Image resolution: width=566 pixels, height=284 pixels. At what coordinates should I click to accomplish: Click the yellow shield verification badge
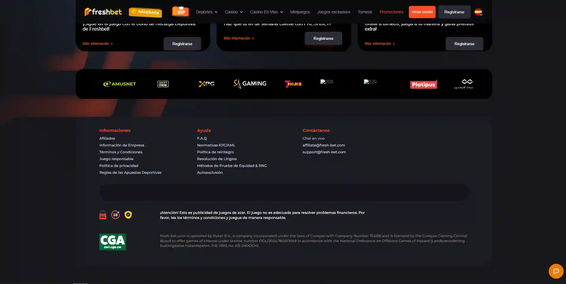click(x=128, y=215)
